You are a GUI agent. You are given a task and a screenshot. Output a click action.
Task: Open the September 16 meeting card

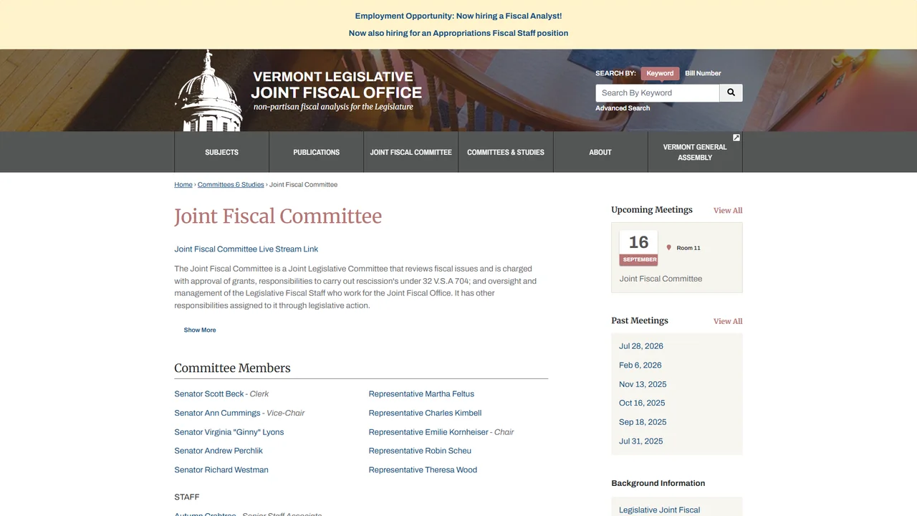click(x=677, y=258)
